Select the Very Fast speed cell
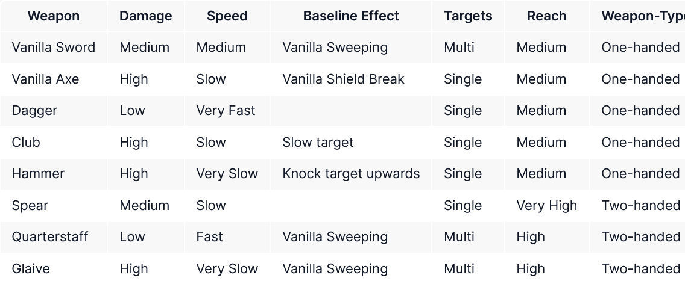 pos(226,111)
